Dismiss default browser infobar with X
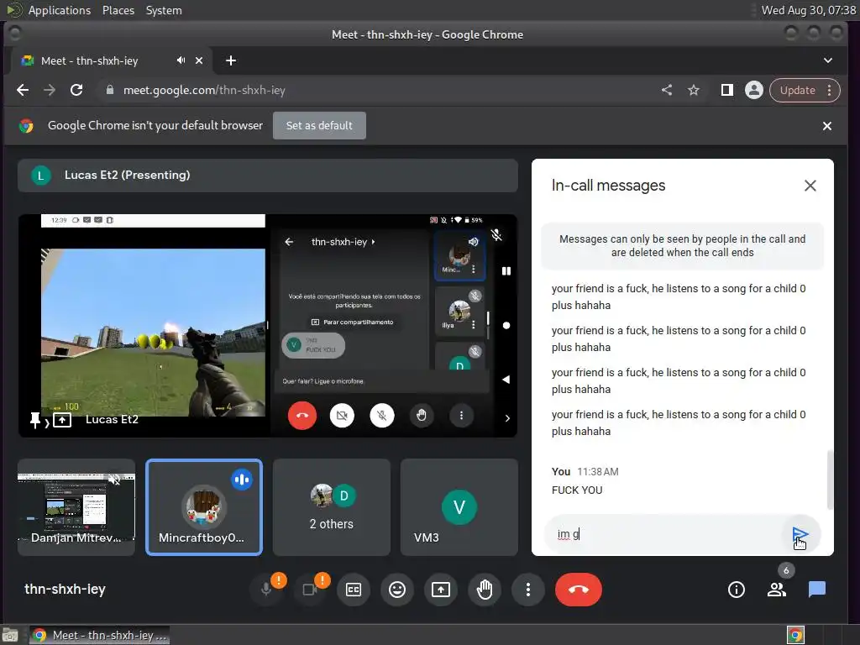 [827, 126]
